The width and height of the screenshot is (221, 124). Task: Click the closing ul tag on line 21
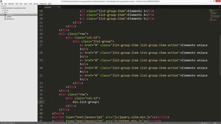click(77, 22)
